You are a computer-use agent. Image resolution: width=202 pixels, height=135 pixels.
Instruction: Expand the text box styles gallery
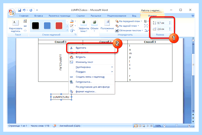point(67,30)
